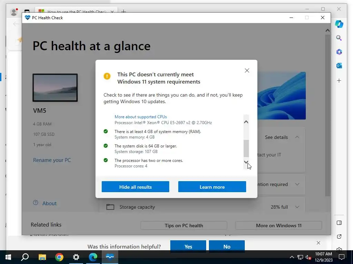Click the Edge profile avatar icon
353x264 pixels.
(14, 12)
